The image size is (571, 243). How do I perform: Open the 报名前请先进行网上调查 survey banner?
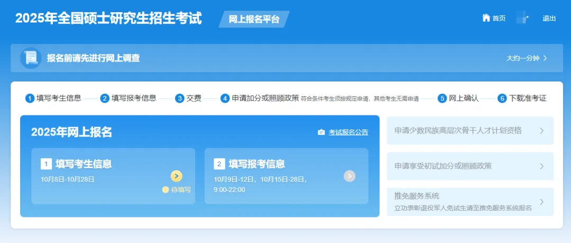pyautogui.click(x=287, y=58)
